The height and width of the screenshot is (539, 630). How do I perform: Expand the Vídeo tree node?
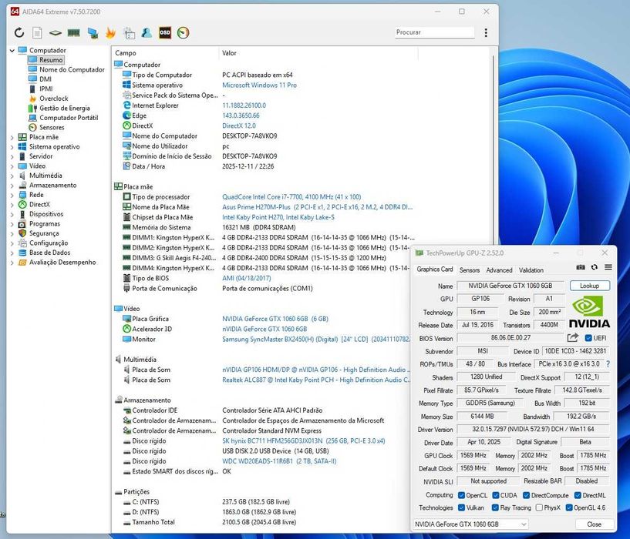click(12, 166)
